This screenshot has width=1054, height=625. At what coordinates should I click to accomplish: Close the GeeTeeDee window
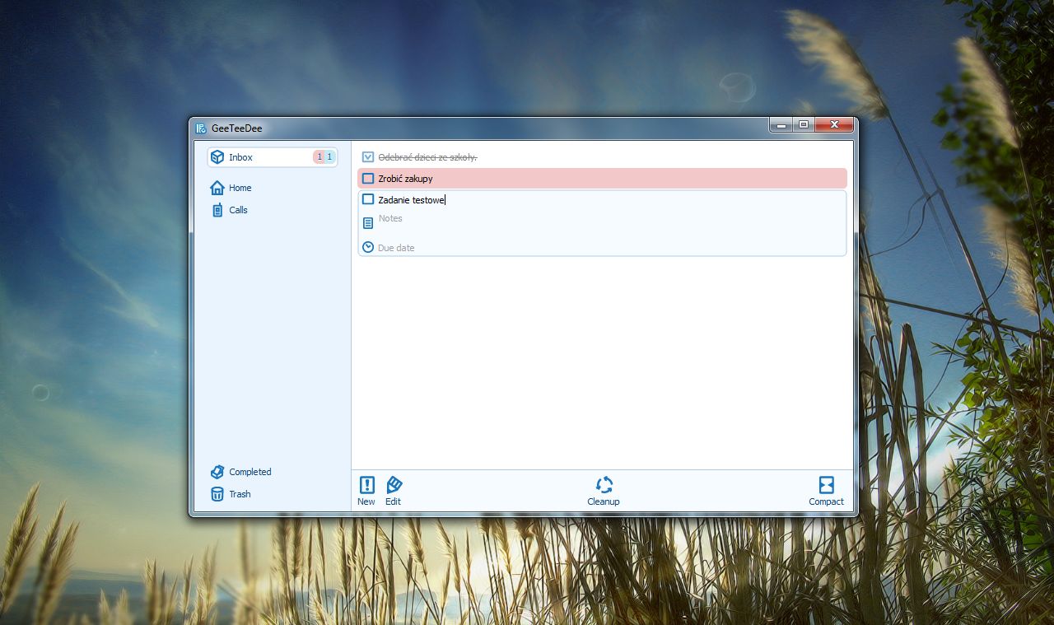[x=833, y=124]
